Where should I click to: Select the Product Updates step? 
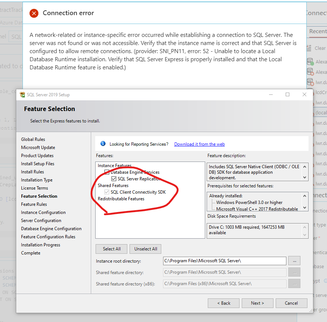[37, 156]
